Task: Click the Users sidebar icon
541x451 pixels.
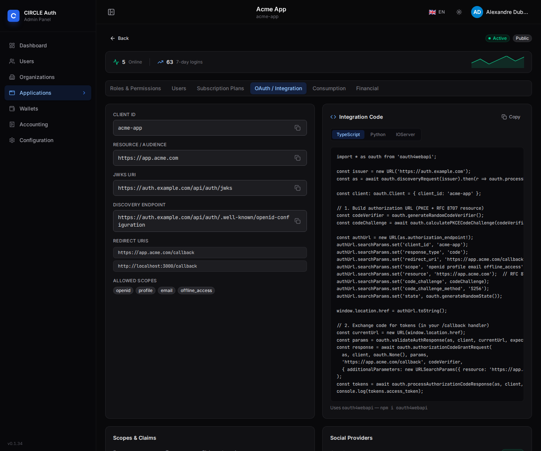Action: 12,61
